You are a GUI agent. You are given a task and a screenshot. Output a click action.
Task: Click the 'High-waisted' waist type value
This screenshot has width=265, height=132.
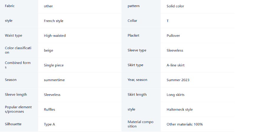(55, 36)
